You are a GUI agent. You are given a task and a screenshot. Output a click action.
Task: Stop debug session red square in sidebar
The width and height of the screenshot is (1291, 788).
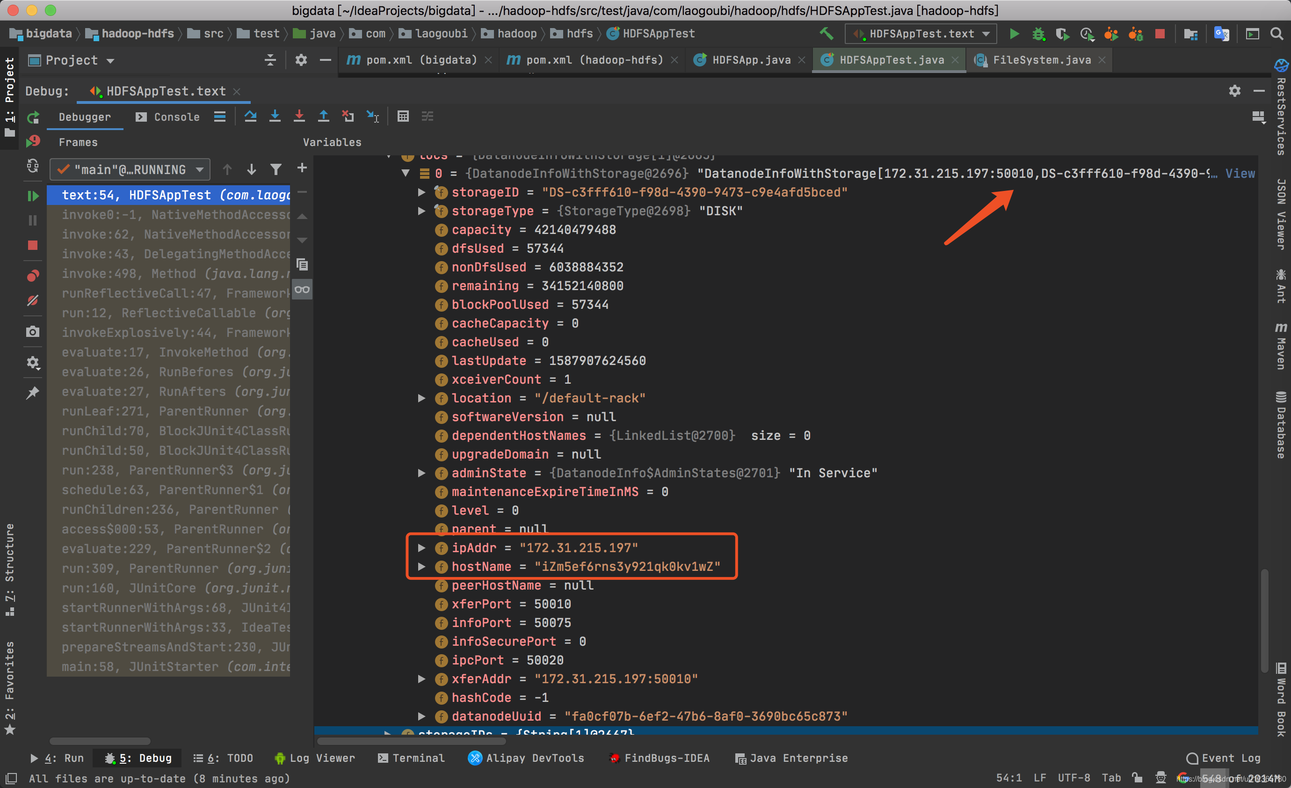(33, 245)
